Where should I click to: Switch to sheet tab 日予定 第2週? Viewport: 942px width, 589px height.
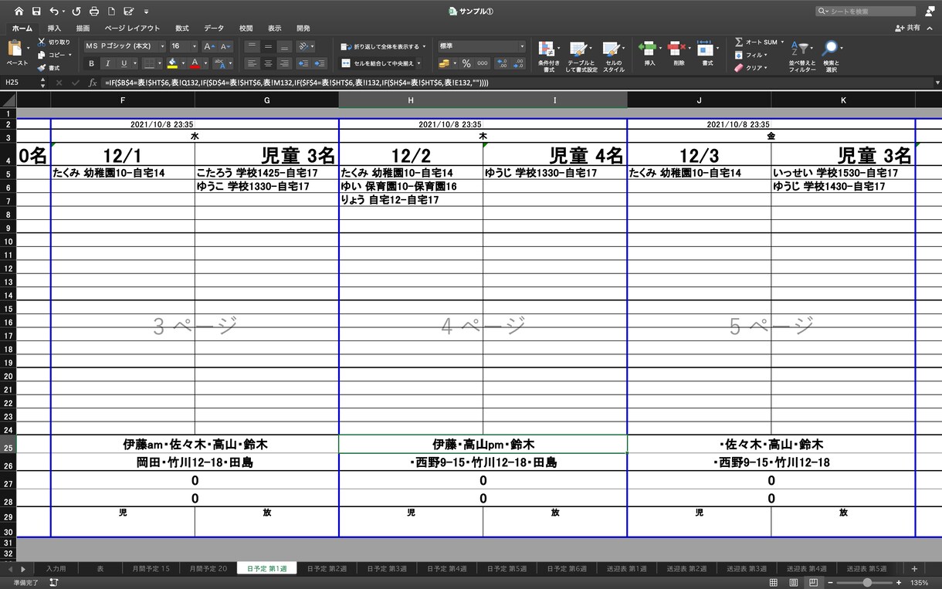click(x=327, y=569)
